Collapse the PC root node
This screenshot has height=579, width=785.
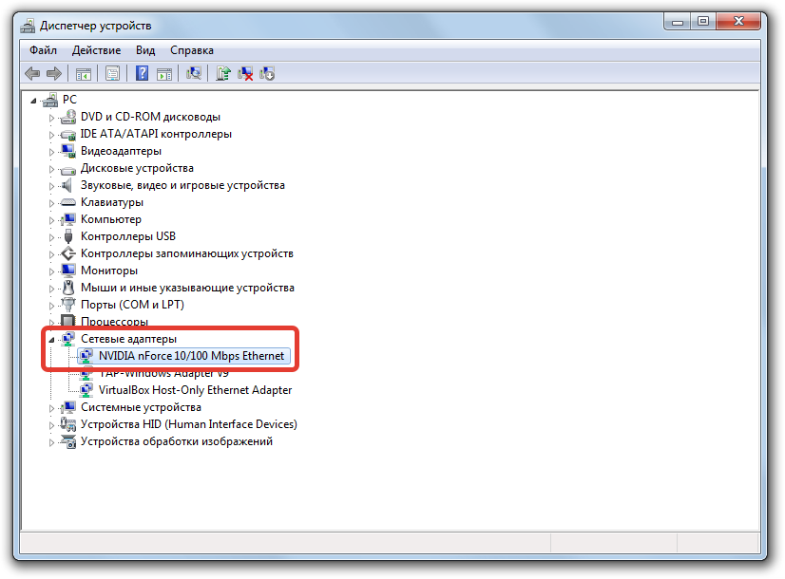pyautogui.click(x=33, y=101)
